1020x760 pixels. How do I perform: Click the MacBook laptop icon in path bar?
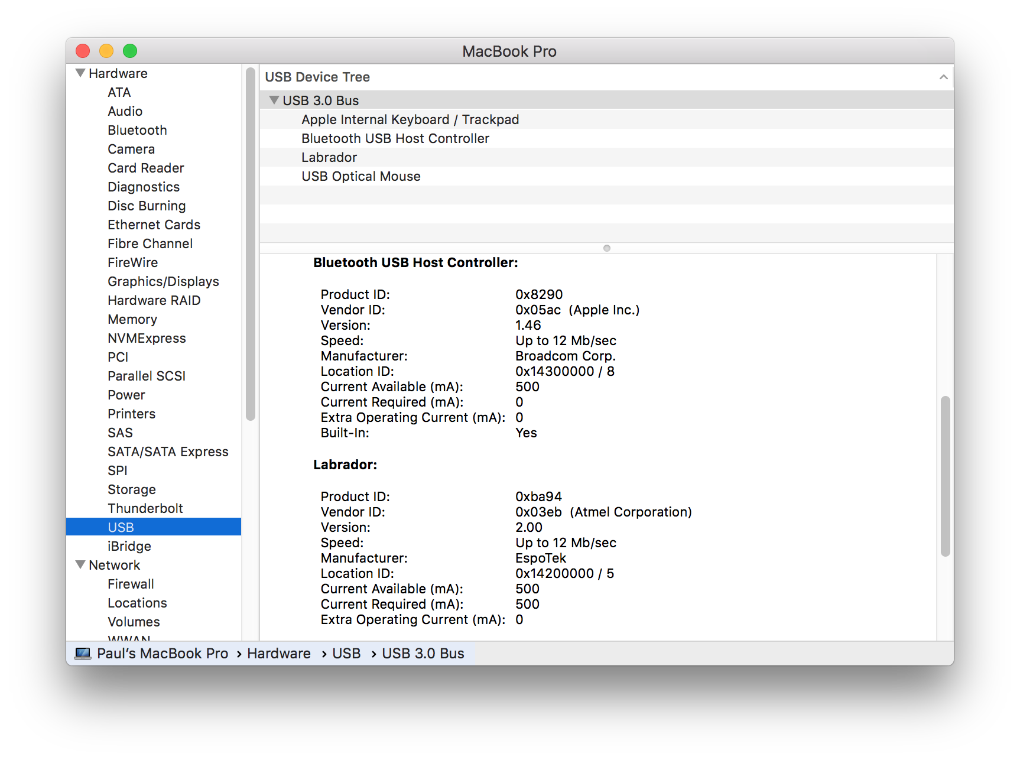[83, 654]
